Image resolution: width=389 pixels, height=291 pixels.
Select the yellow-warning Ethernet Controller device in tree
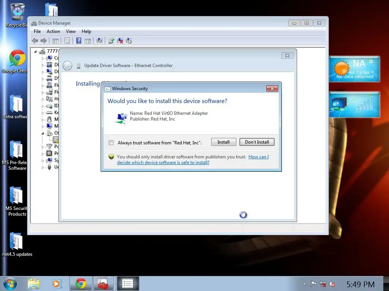point(56,140)
